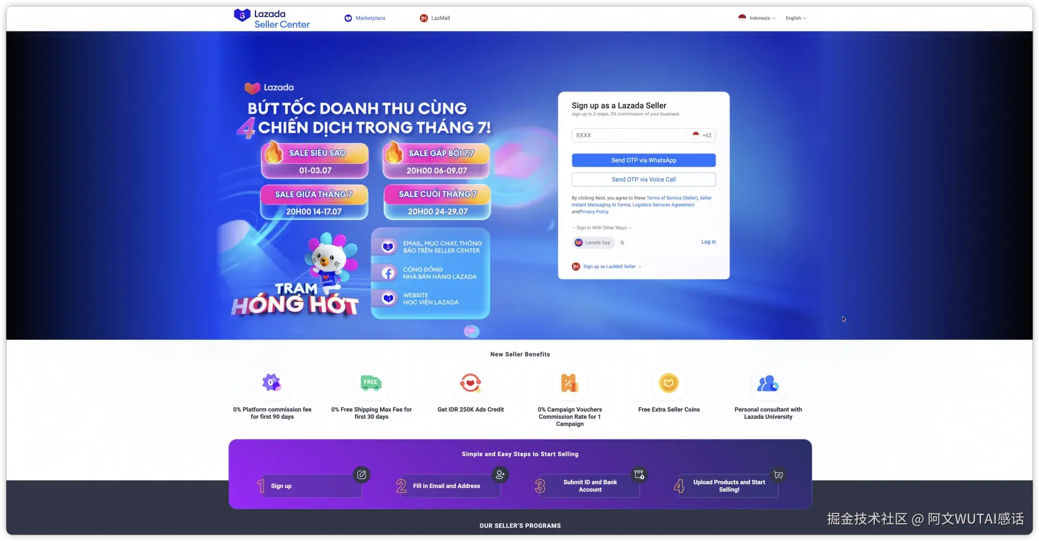Viewport: 1039px width, 541px height.
Task: Click the platform commission fee benefit icon
Action: (272, 383)
